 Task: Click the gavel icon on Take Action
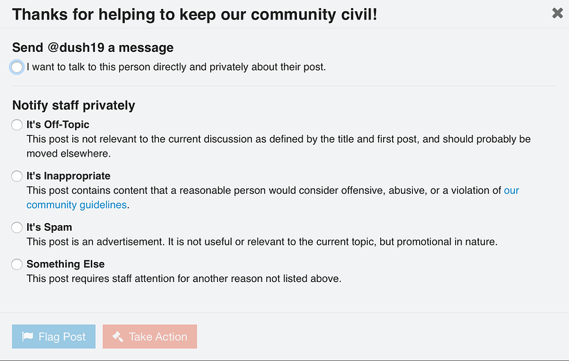pos(118,337)
